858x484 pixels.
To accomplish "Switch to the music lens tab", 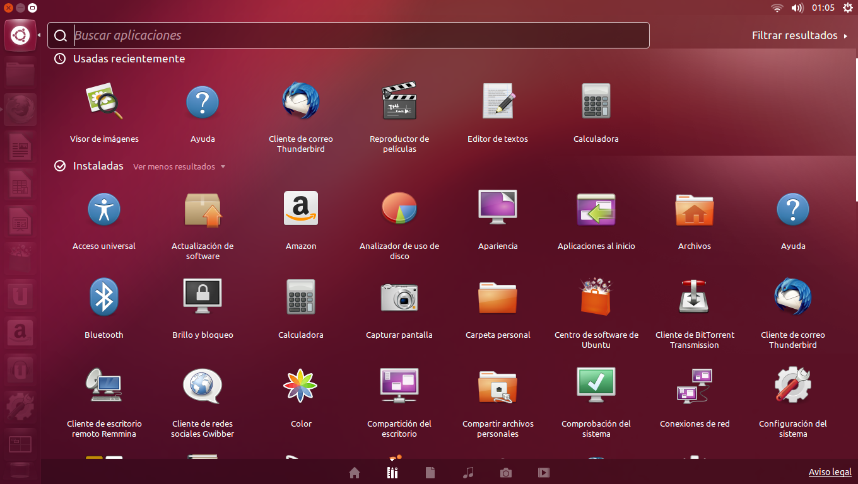I will (x=468, y=472).
